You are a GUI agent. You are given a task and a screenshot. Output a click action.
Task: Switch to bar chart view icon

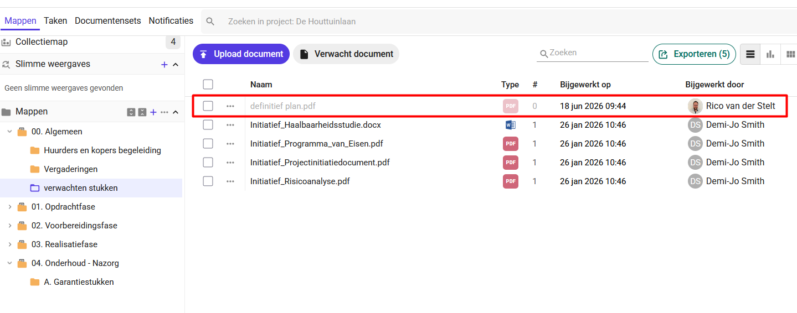(770, 54)
